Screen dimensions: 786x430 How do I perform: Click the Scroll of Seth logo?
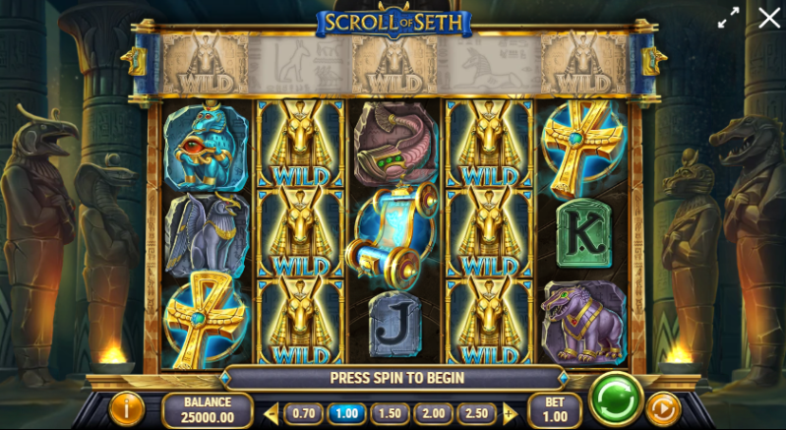coord(394,22)
